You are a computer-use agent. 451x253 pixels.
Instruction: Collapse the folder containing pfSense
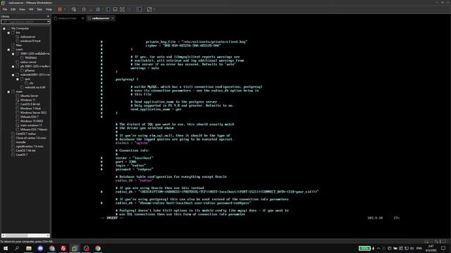(x=13, y=66)
